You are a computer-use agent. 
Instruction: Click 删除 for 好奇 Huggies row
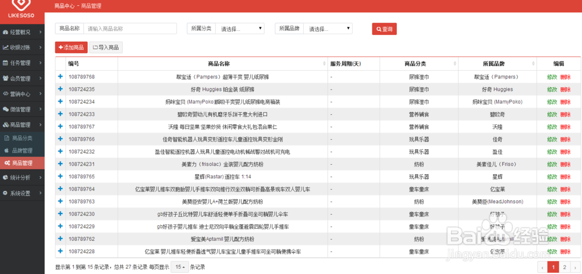click(x=565, y=89)
